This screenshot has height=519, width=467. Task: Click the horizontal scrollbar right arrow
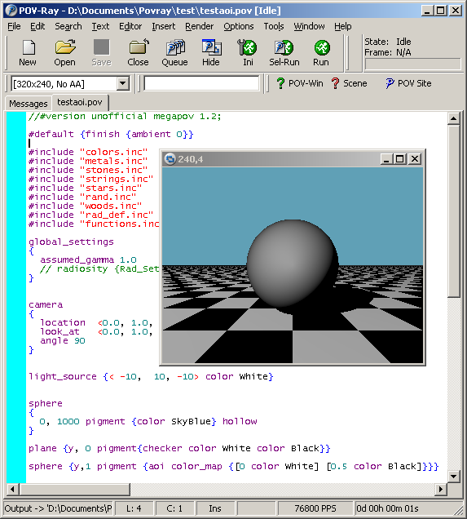pos(441,489)
